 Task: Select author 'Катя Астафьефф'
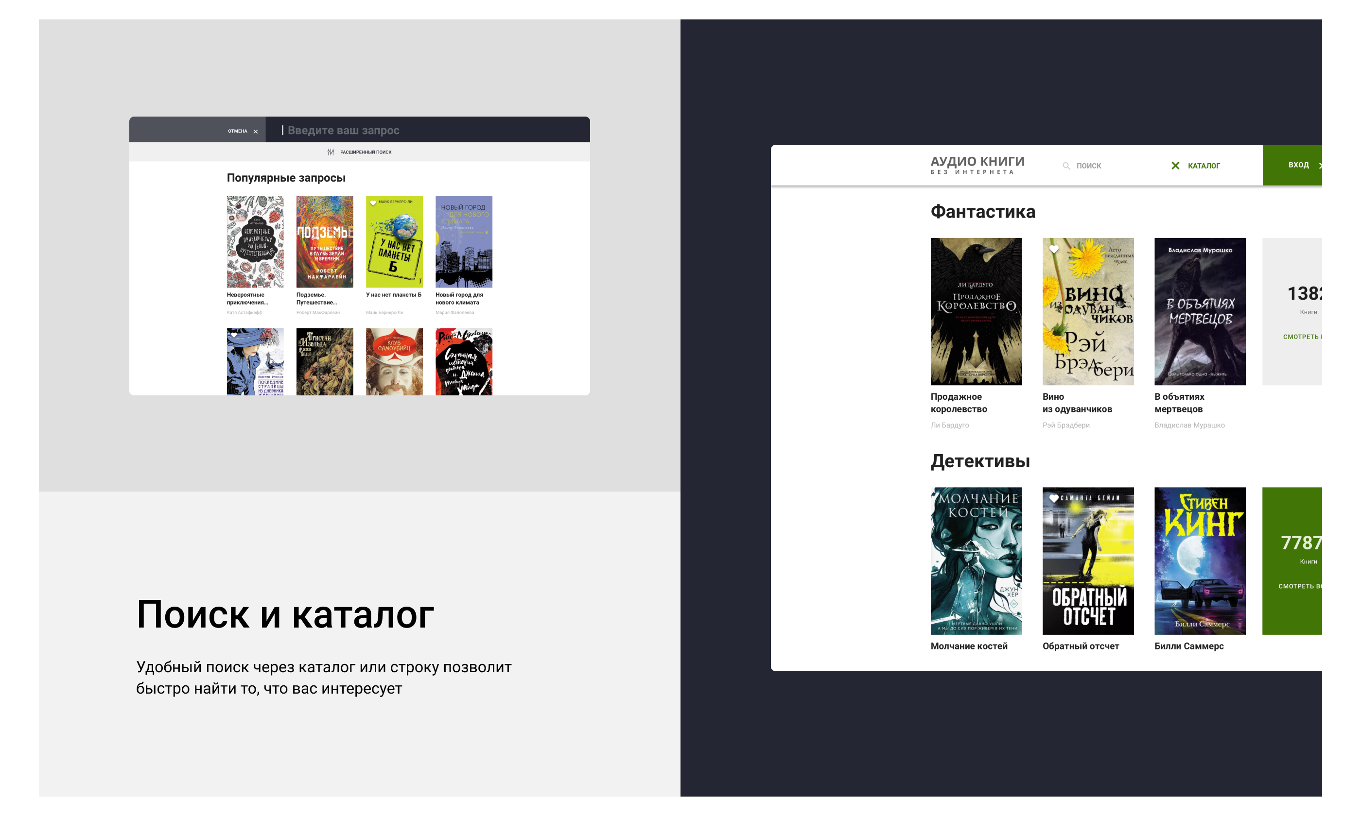tap(244, 312)
